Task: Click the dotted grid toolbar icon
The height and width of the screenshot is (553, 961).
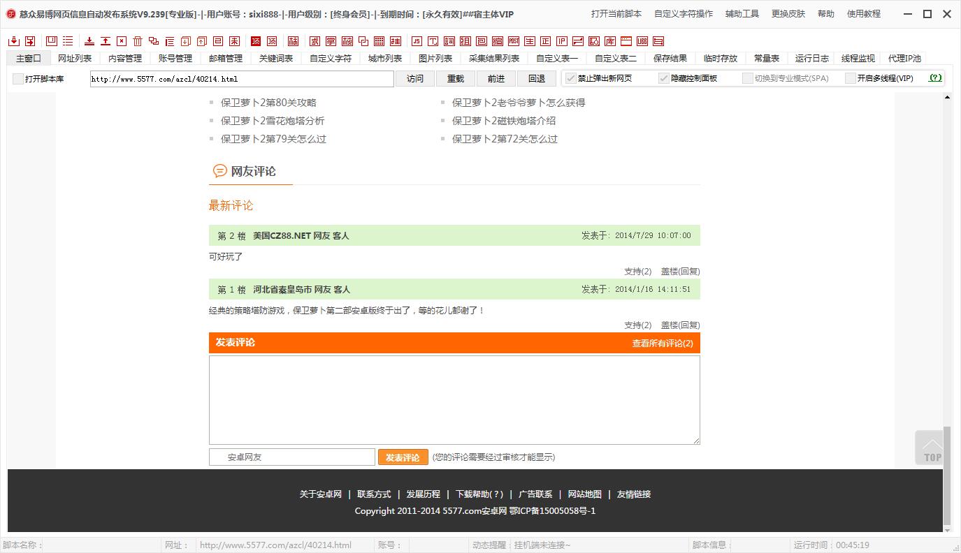Action: (380, 41)
